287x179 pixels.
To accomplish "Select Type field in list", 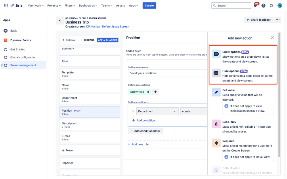I will point(90,61).
